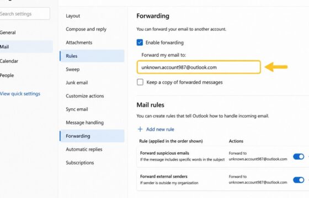The height and width of the screenshot is (198, 309).
Task: Click the Mail rules section heading
Action: point(150,105)
